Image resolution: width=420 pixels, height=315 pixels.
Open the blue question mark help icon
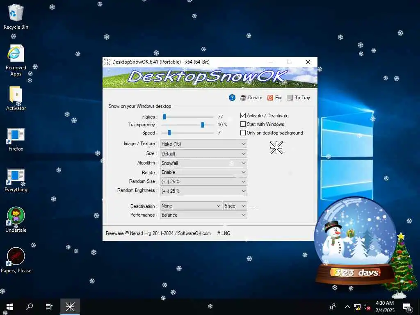pos(232,98)
